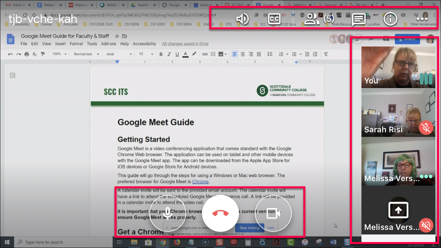Show meeting details info icon
The height and width of the screenshot is (248, 441).
pos(390,19)
